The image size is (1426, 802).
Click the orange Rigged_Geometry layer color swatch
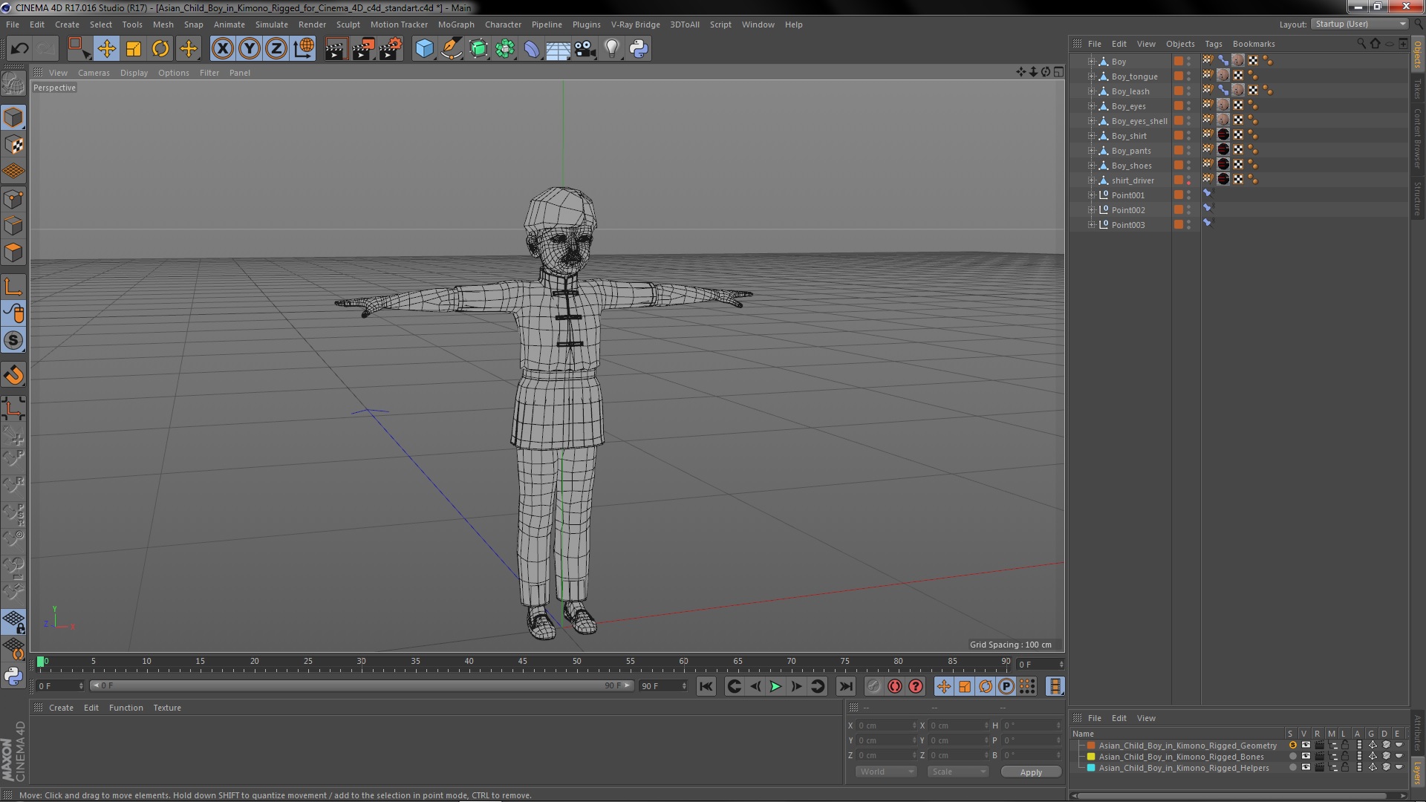pos(1091,746)
